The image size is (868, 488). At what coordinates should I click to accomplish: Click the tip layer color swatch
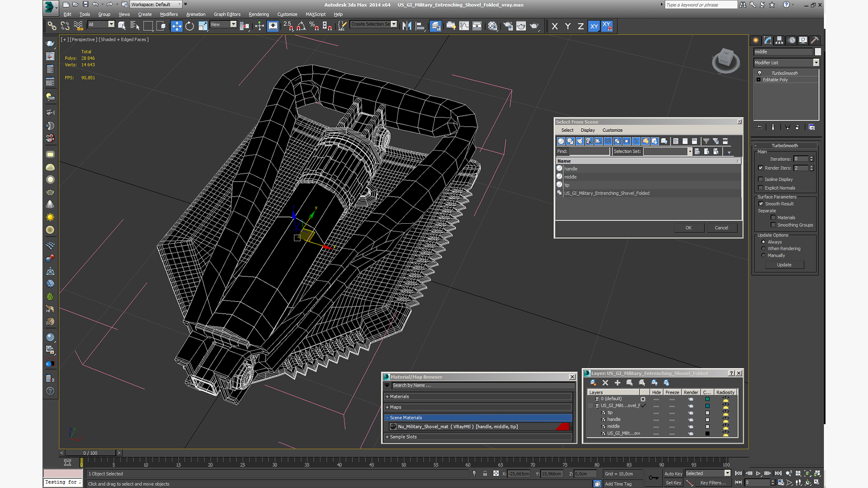[708, 413]
